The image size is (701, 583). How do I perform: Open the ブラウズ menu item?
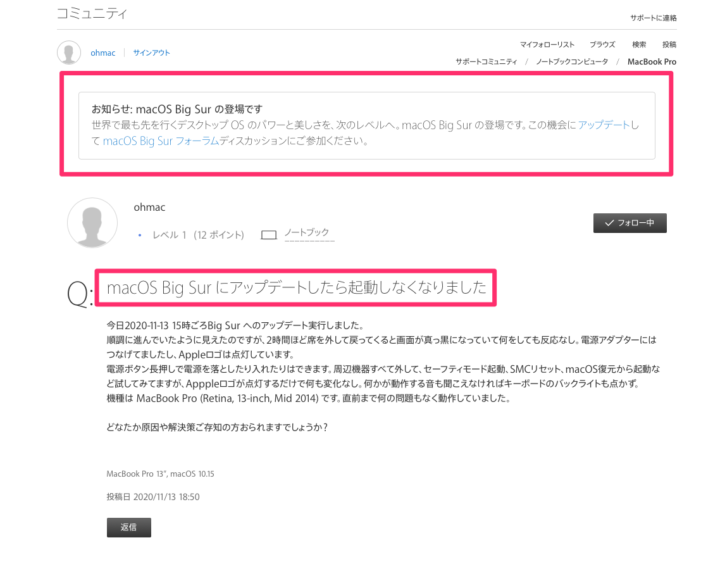pos(602,44)
